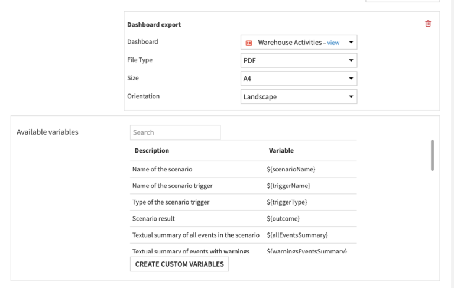Click the 'Type of the scenario trigger' description
454x288 pixels.
click(171, 202)
